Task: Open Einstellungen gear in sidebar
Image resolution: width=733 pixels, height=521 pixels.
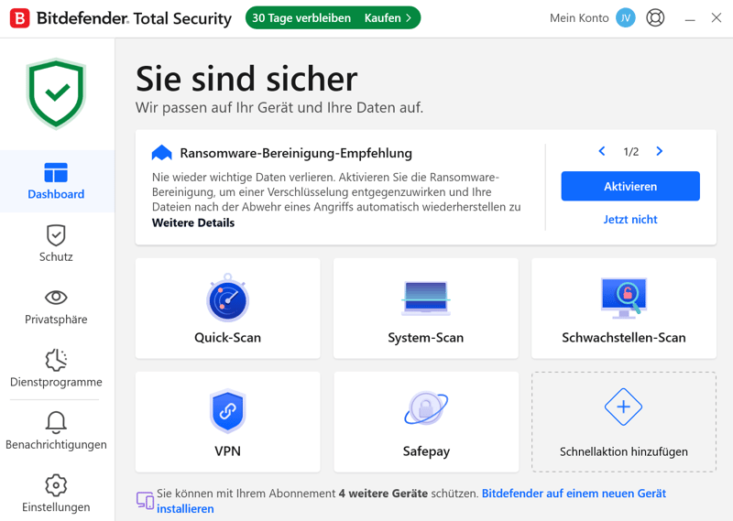Action: click(x=56, y=494)
